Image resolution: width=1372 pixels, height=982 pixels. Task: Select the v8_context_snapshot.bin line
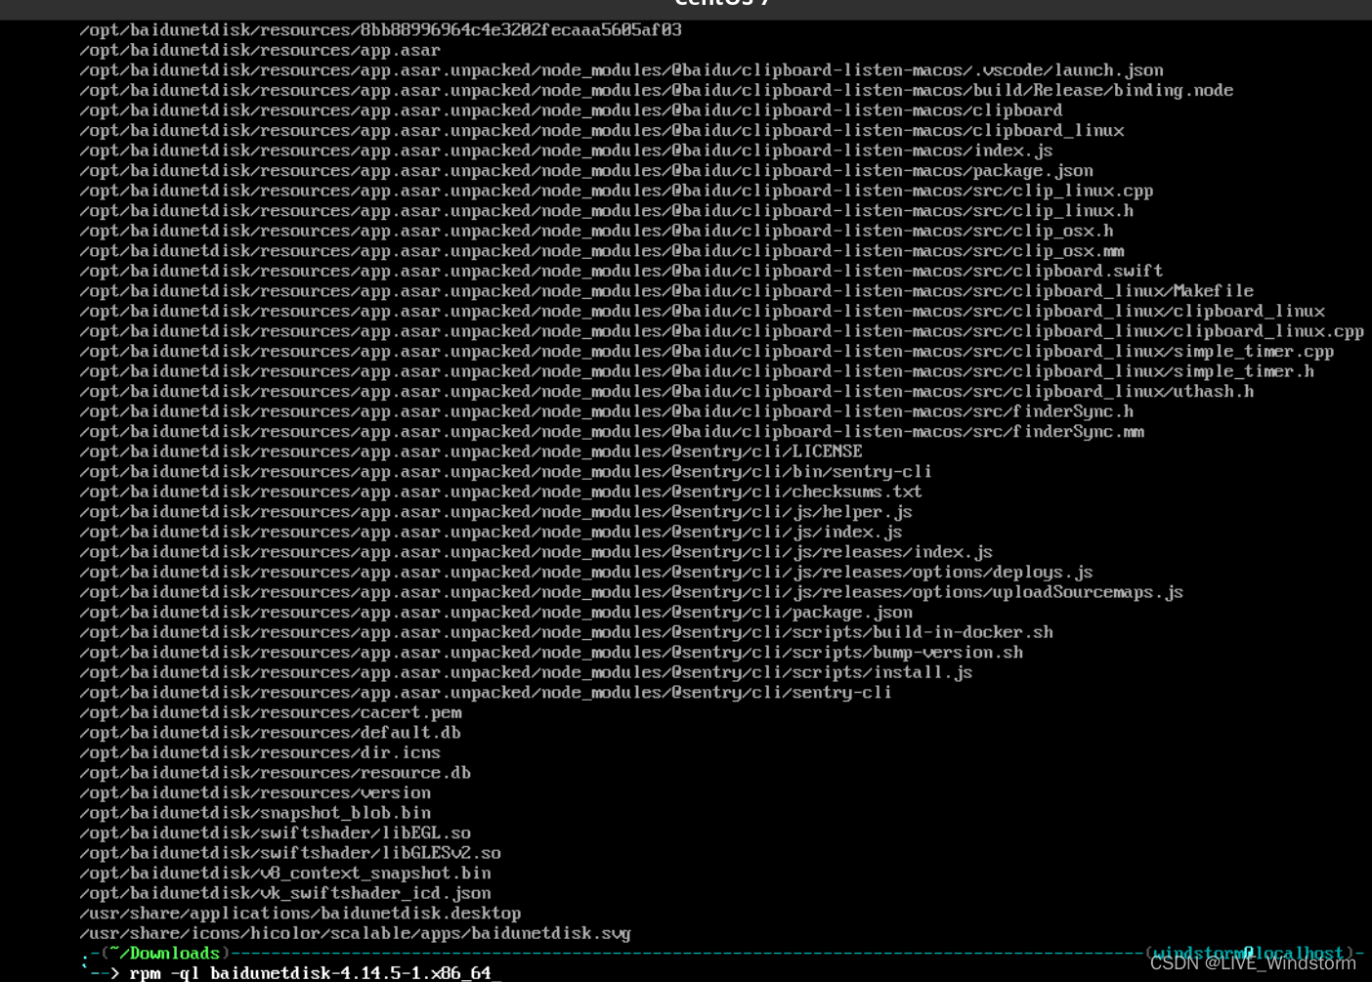(285, 873)
